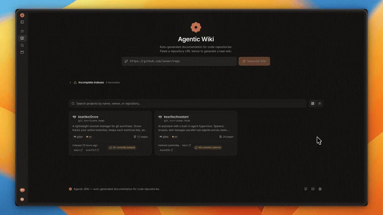Viewport: 383px width, 215px height.
Task: Open the footer book docs icon
Action: click(313, 189)
